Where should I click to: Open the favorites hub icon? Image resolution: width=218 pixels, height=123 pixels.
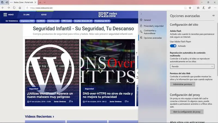[198, 8]
